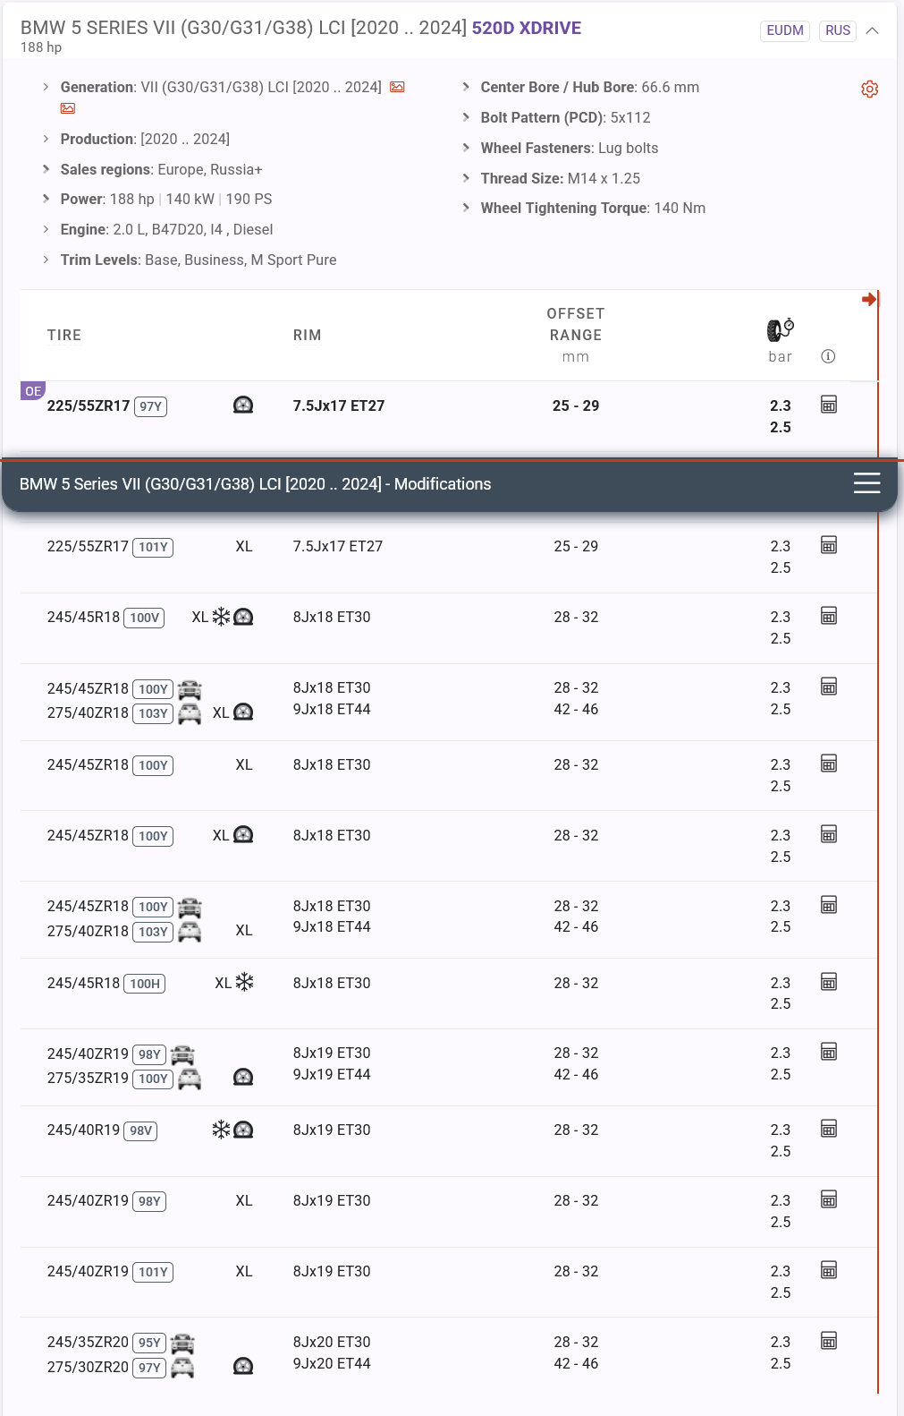Click the Modifications bar title text
The width and height of the screenshot is (904, 1416).
(x=256, y=483)
